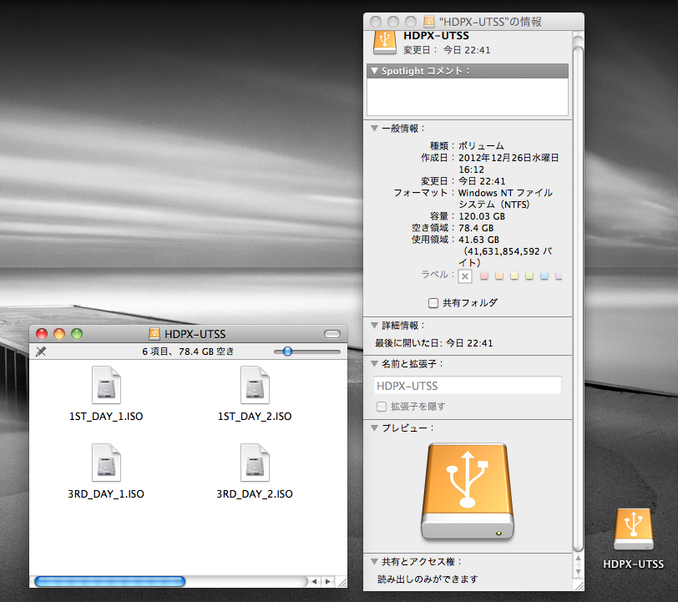Select the red label color
Image resolution: width=678 pixels, height=602 pixels.
click(x=484, y=276)
